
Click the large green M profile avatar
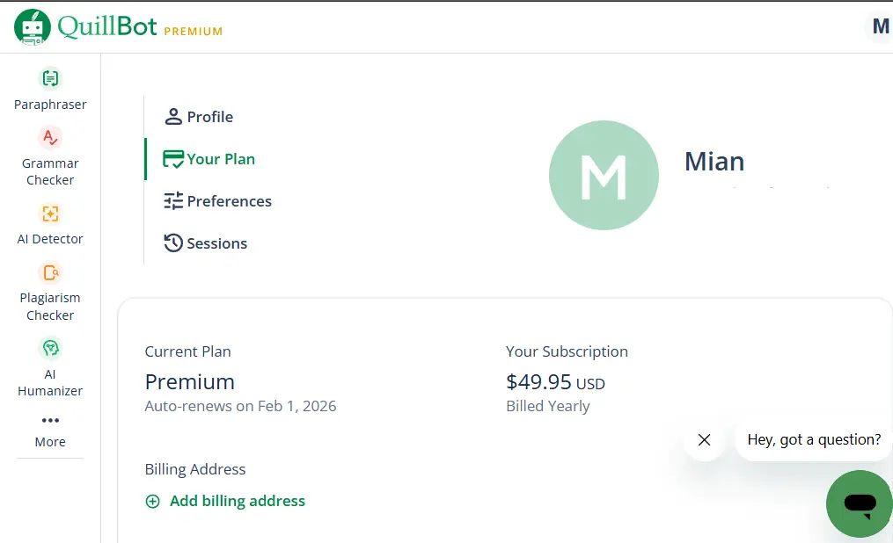[x=604, y=175]
